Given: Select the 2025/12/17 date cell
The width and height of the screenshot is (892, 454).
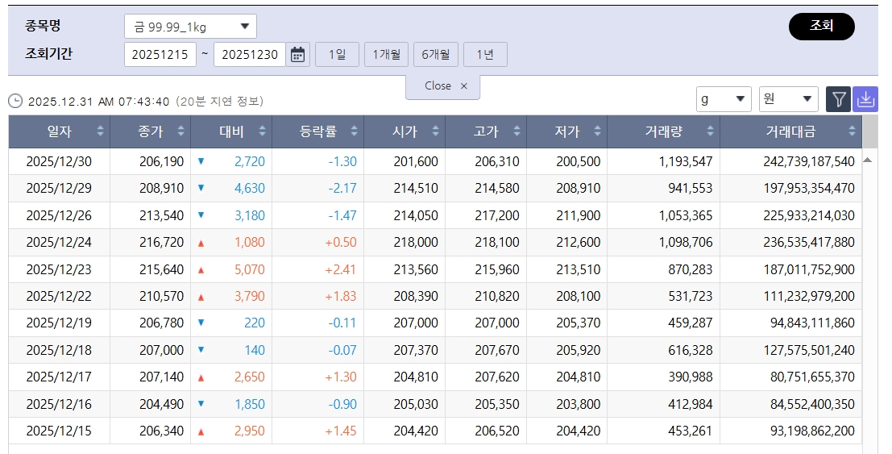Looking at the screenshot, I should coord(59,377).
